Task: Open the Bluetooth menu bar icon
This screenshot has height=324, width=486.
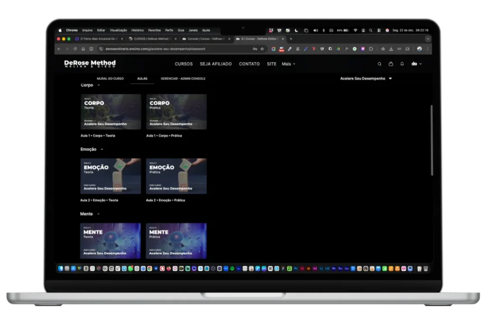Action: point(324,30)
